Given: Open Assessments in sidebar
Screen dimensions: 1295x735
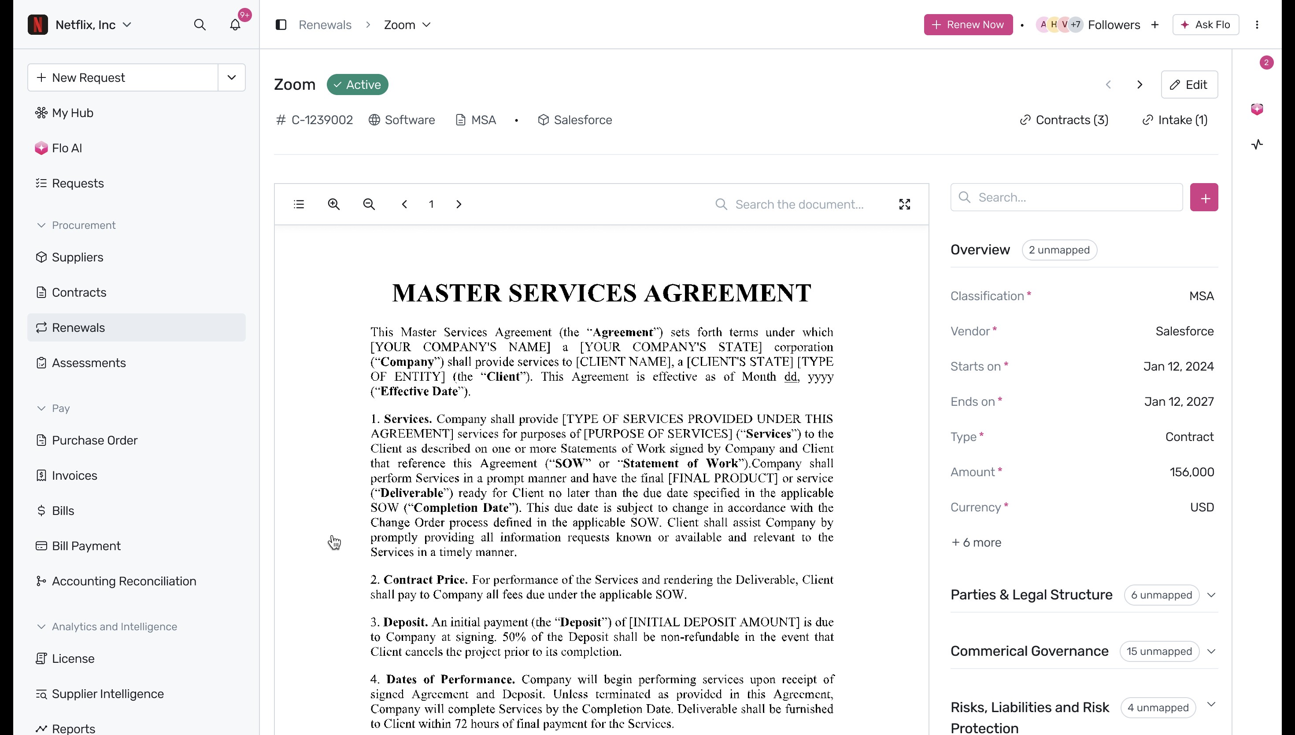Looking at the screenshot, I should tap(137, 363).
